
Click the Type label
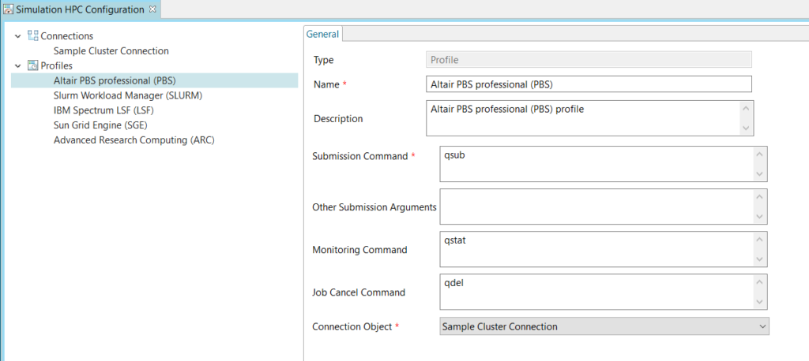click(x=323, y=60)
